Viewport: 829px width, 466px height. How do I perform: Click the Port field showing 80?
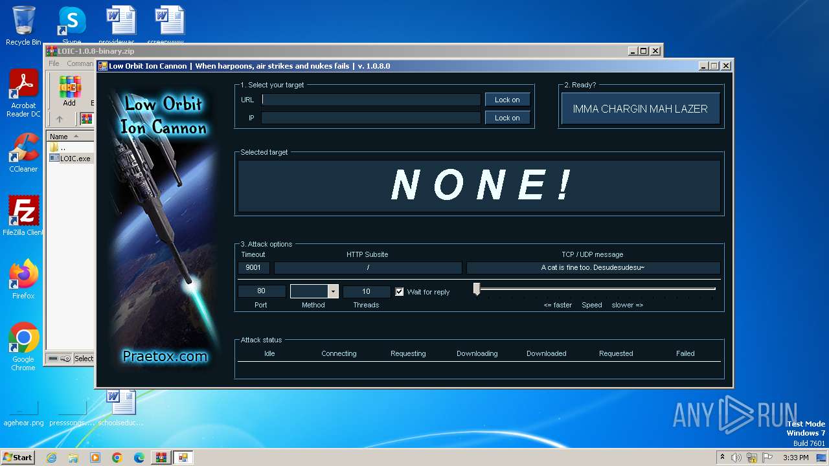tap(262, 291)
